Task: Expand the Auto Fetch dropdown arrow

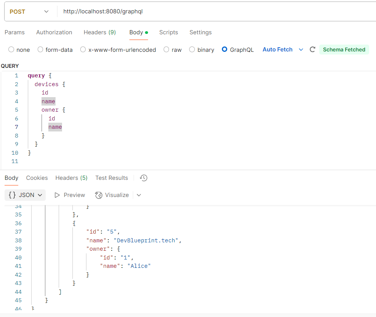Action: click(301, 50)
